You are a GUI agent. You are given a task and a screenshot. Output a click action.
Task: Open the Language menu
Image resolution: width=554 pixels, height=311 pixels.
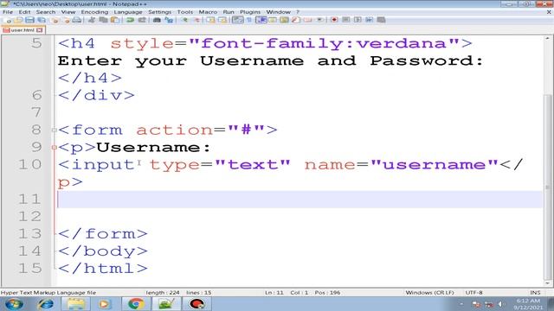(128, 12)
